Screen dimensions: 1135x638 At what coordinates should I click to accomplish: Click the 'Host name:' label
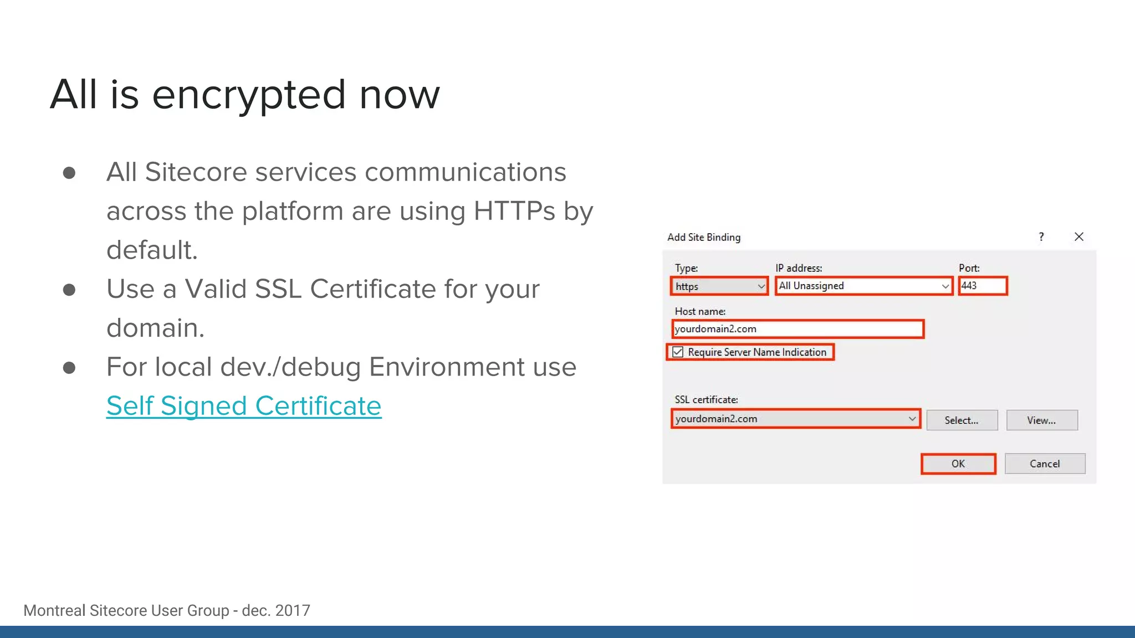(x=700, y=311)
